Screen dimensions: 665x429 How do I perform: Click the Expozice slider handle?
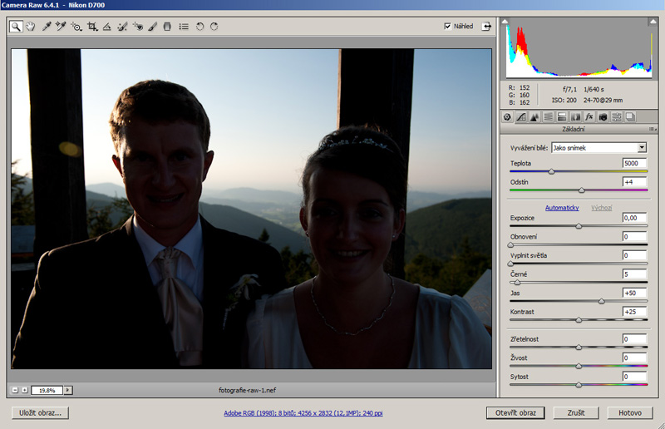coord(579,226)
